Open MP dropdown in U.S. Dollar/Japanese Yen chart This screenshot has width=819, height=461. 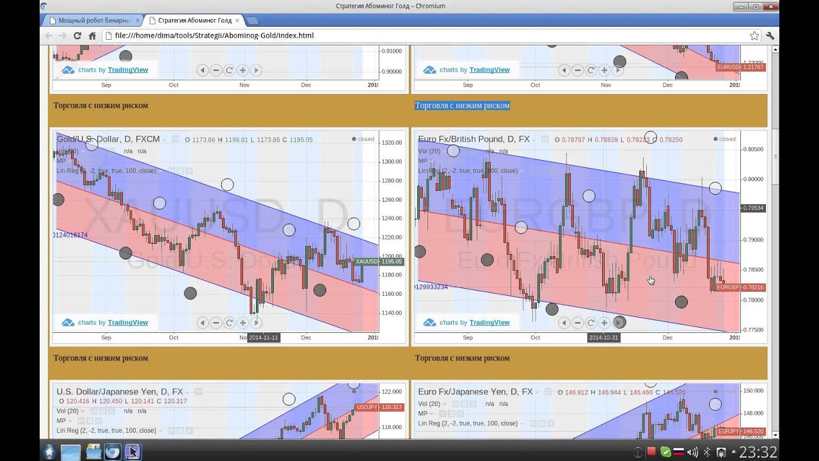[70, 421]
